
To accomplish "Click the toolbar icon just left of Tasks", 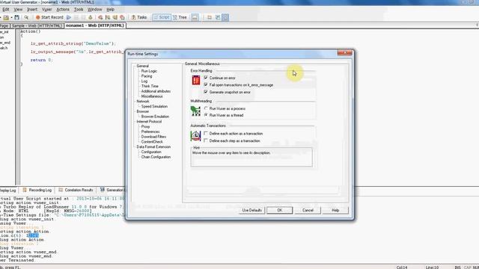I will (x=123, y=17).
